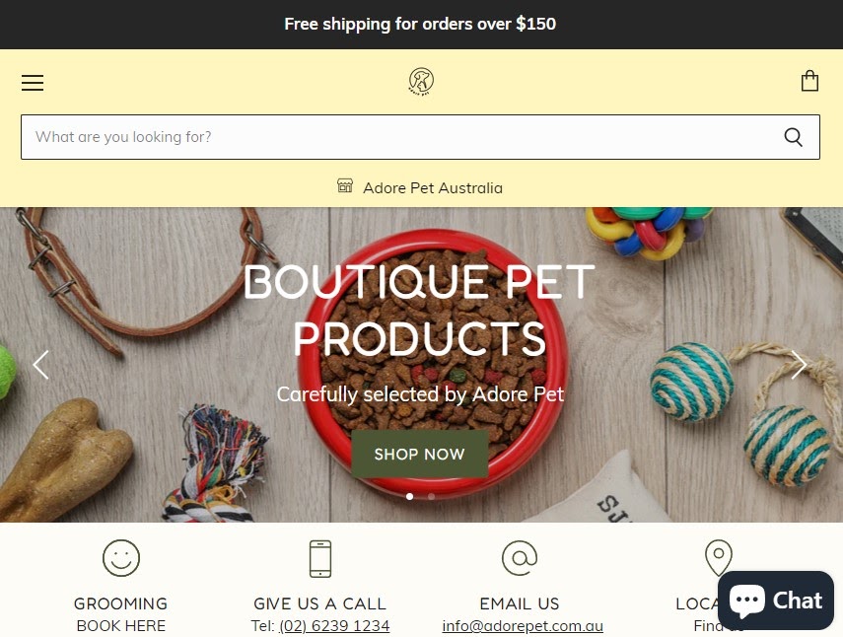
Task: Select the second slideshow dot
Action: (431, 496)
